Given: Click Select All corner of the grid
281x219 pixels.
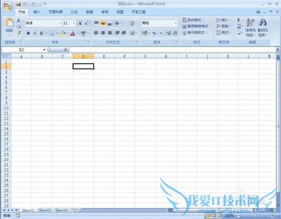Looking at the screenshot, I should pos(6,56).
